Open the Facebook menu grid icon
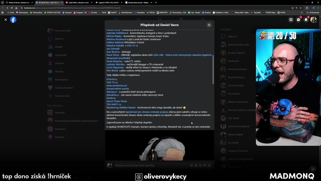 point(291,20)
